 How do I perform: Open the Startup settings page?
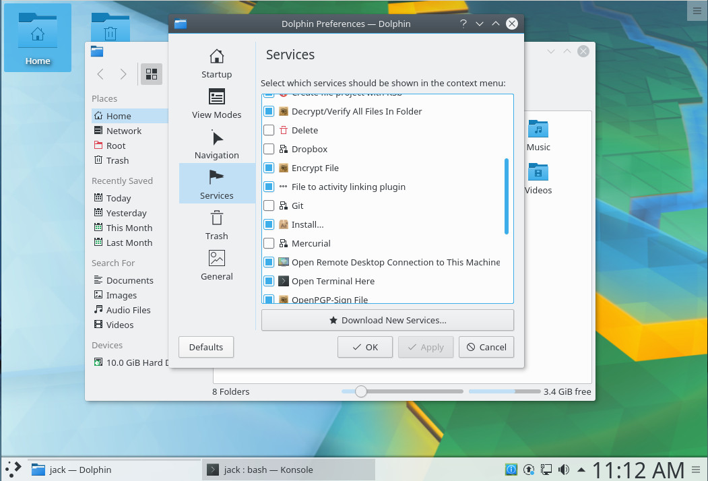216,63
